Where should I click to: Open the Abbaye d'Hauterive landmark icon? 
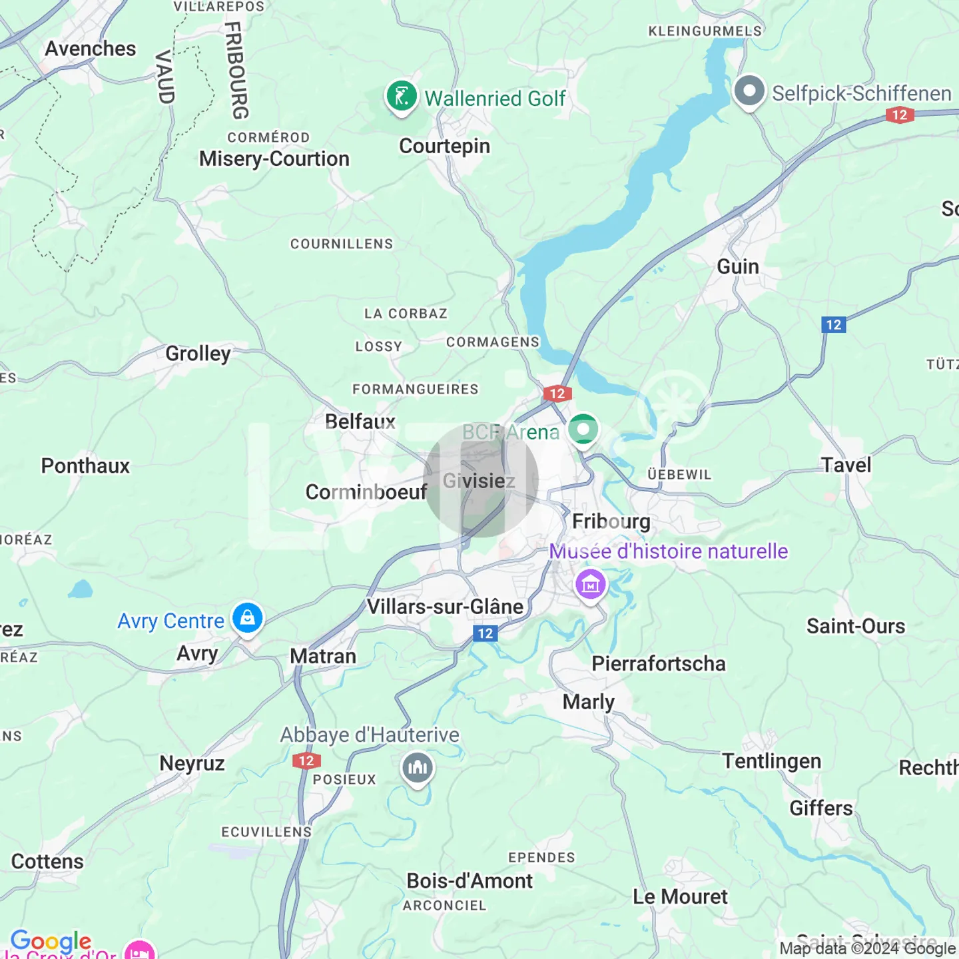click(x=418, y=769)
